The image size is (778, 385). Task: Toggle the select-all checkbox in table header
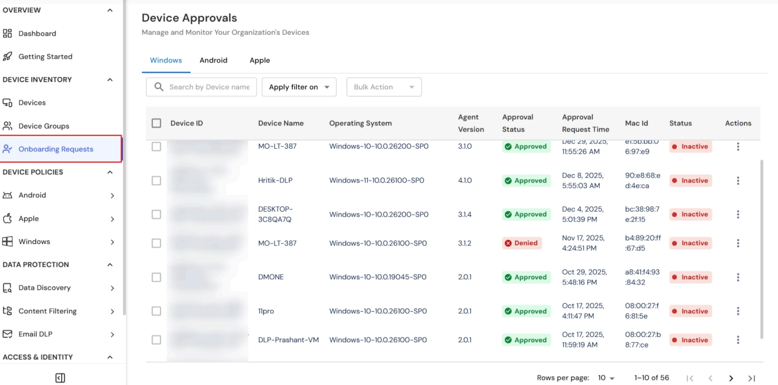[156, 123]
